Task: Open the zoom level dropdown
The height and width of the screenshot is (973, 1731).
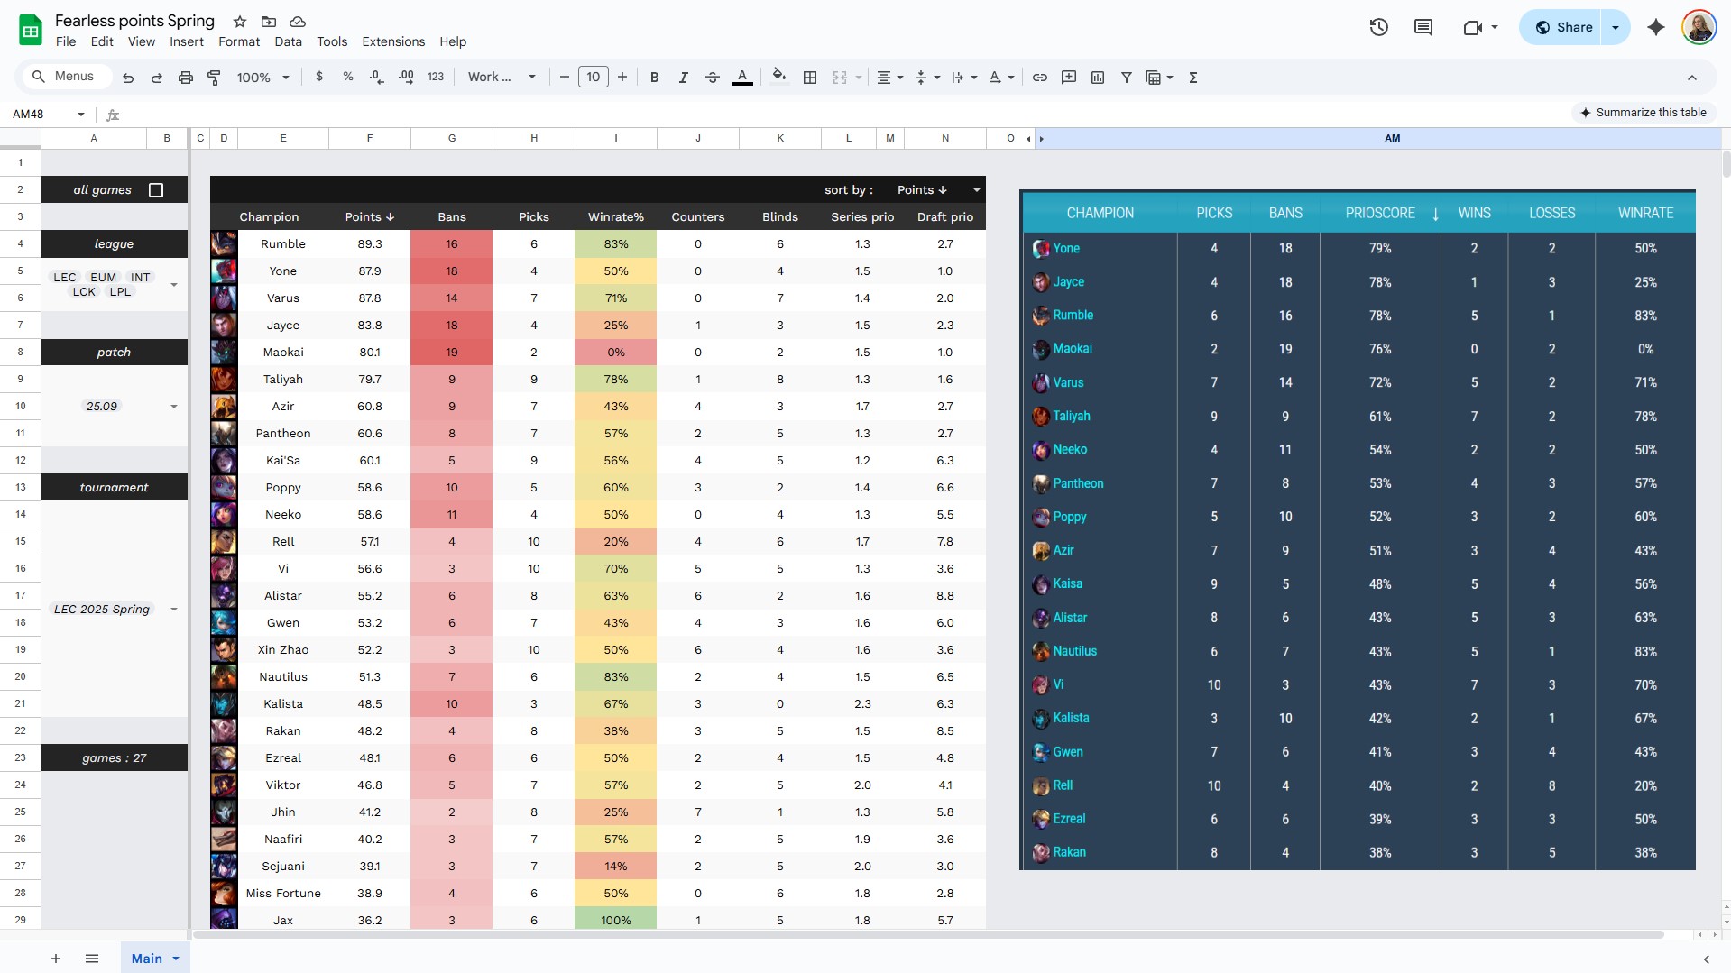Action: coord(263,78)
